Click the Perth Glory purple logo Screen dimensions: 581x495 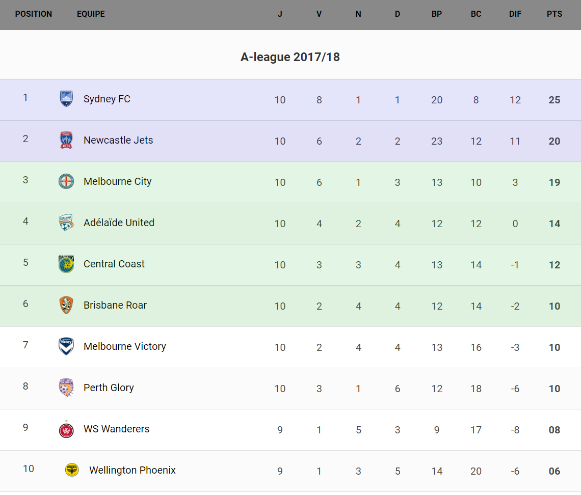[x=66, y=388]
